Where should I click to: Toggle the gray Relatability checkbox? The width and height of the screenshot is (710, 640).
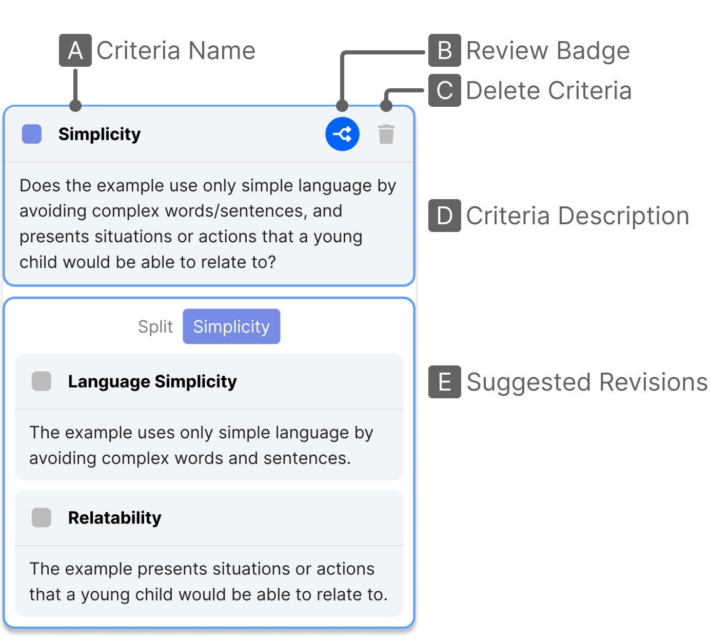tap(42, 517)
